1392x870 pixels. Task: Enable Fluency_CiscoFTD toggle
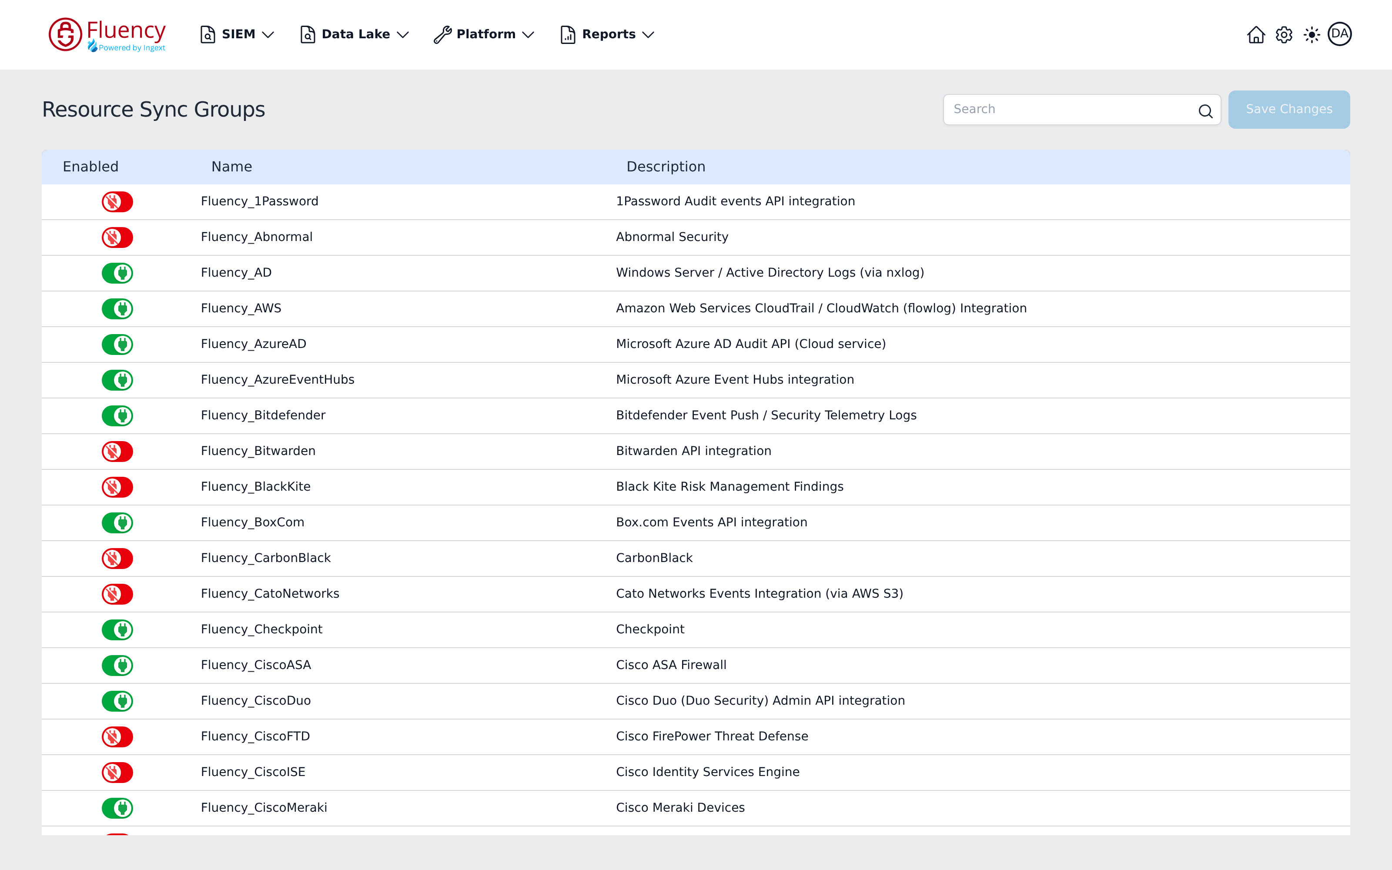pos(117,737)
